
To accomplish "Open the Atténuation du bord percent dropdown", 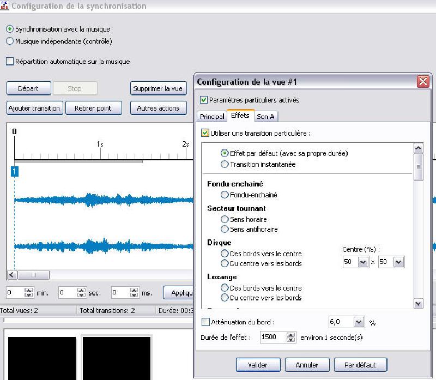I will click(x=359, y=322).
